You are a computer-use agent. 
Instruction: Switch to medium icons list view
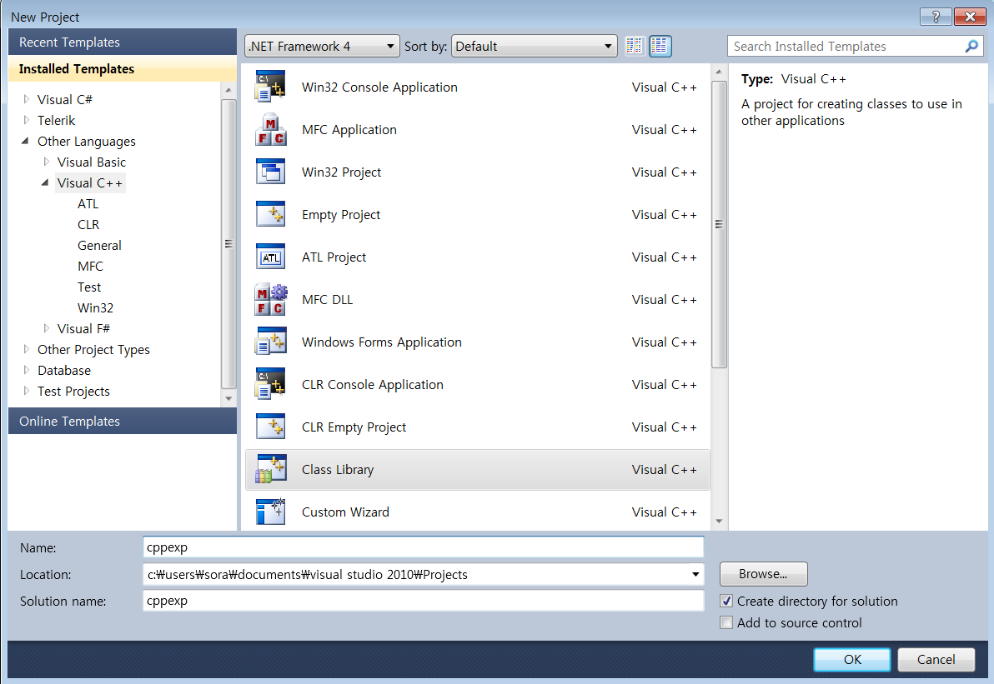click(x=660, y=46)
